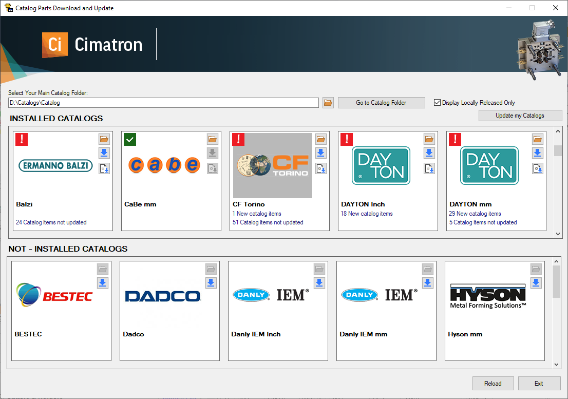
Task: Click the Reload button
Action: 493,384
